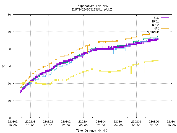This screenshot has height=133, width=177.
Task: Select the filename E_RT20230803163641.sfduZ subtitle
Action: [x=92, y=9]
